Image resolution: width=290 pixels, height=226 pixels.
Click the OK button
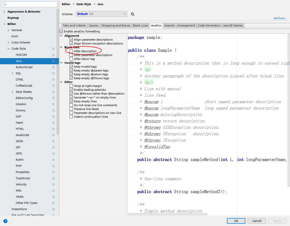pos(236,221)
